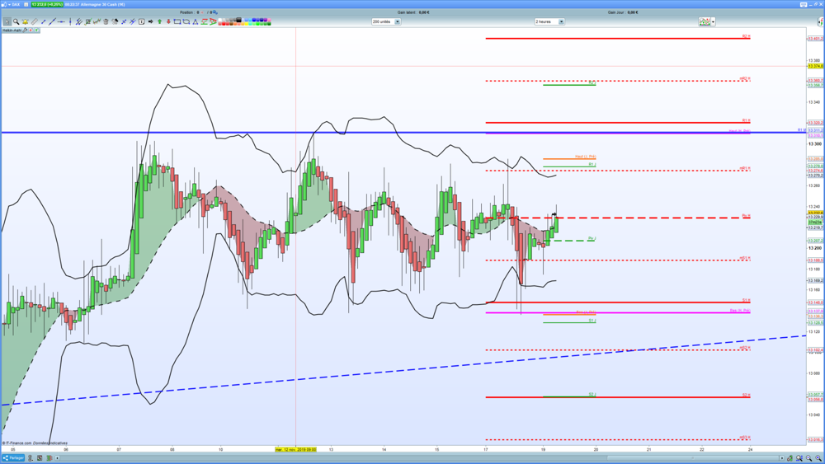
Task: Click the keyboard icon in title bar
Action: [x=804, y=5]
